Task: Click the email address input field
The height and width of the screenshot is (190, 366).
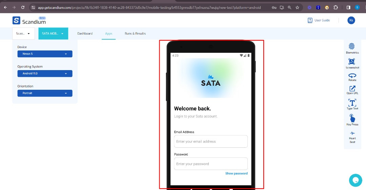Action: point(211,141)
